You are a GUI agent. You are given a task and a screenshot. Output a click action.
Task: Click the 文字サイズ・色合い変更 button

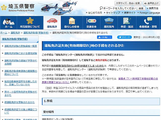click(x=128, y=3)
